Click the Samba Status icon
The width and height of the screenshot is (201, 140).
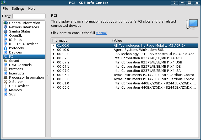(6, 31)
